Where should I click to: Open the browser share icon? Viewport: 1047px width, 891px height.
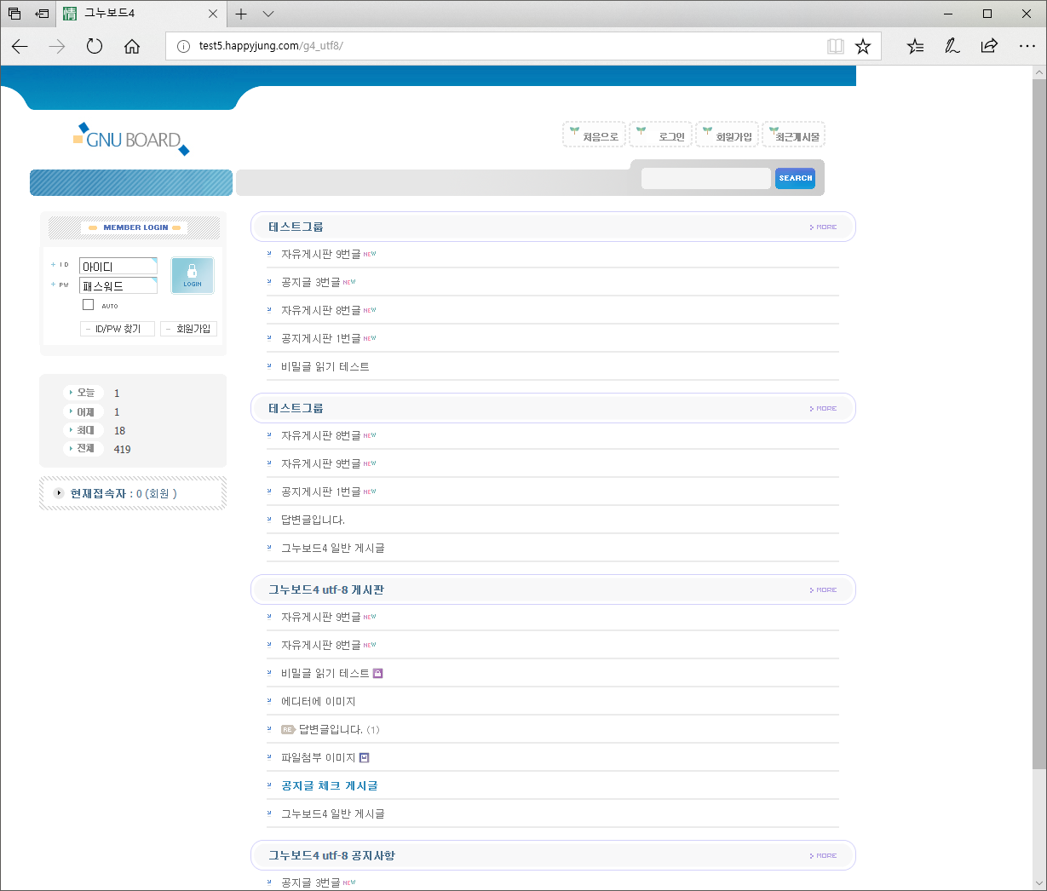click(989, 46)
